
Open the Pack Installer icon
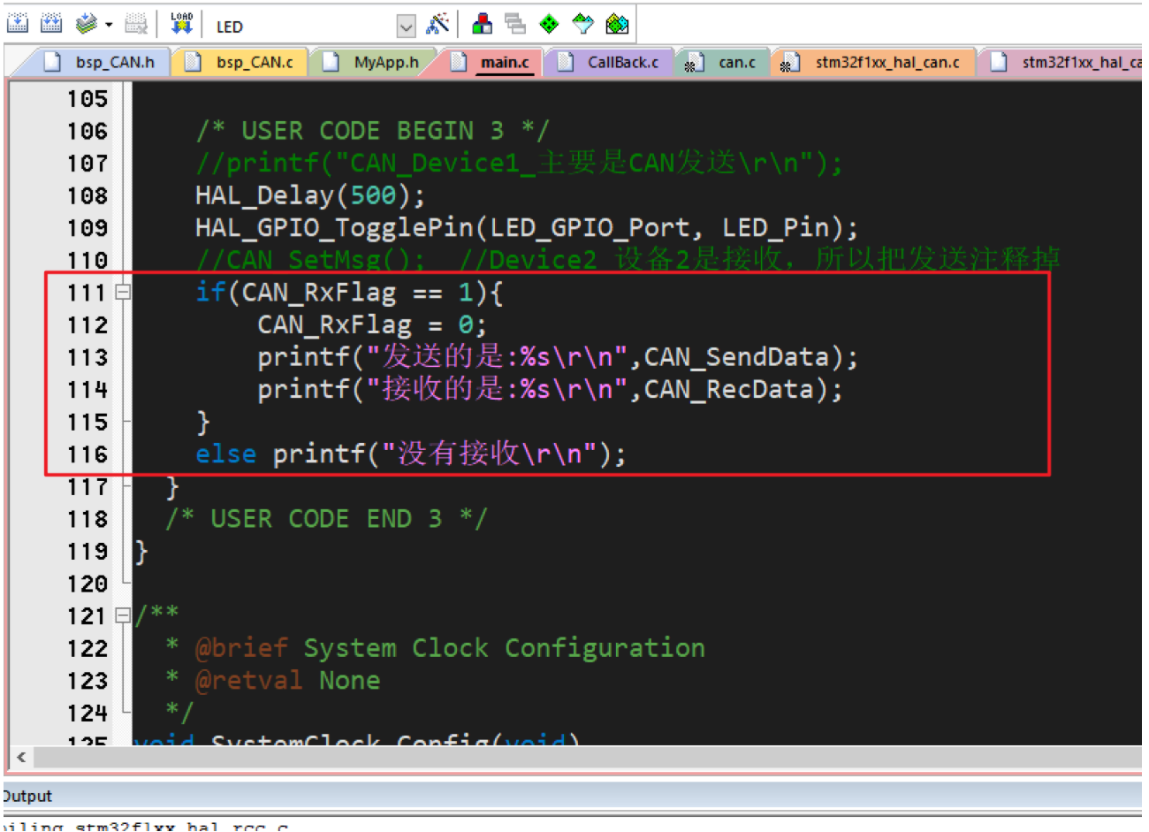(617, 24)
